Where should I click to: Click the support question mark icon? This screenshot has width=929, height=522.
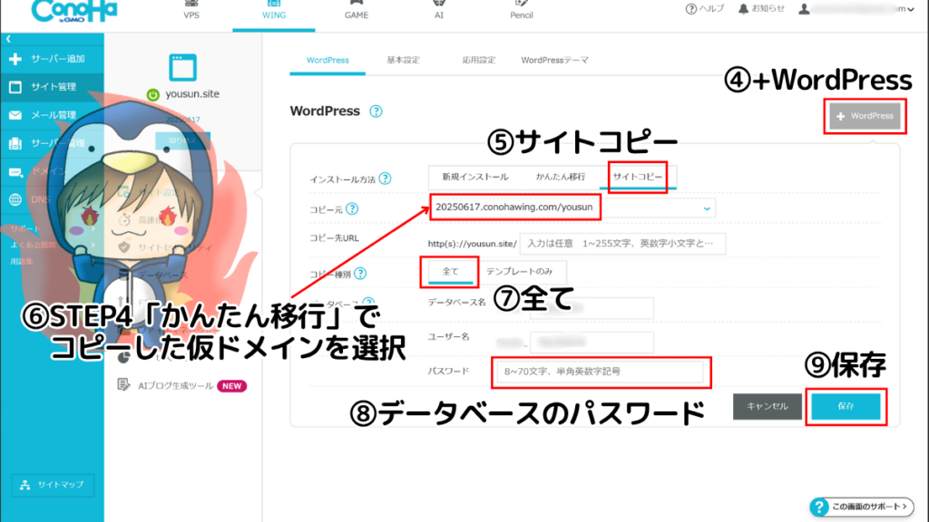point(819,507)
